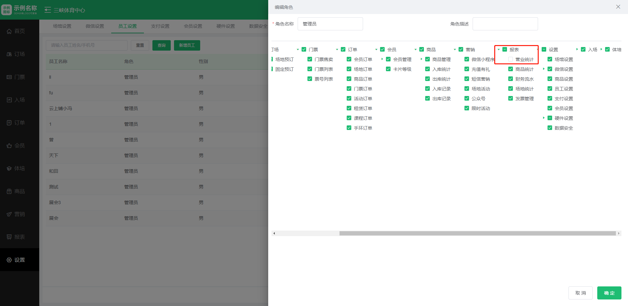The width and height of the screenshot is (628, 306).
Task: Click the 取消 cancel button
Action: [x=580, y=293]
